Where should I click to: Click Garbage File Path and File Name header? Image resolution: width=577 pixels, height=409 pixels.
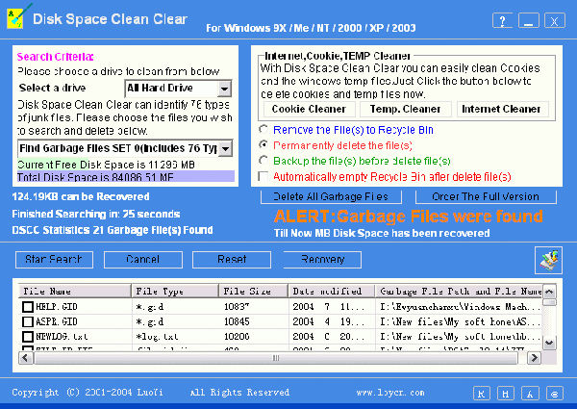point(460,292)
